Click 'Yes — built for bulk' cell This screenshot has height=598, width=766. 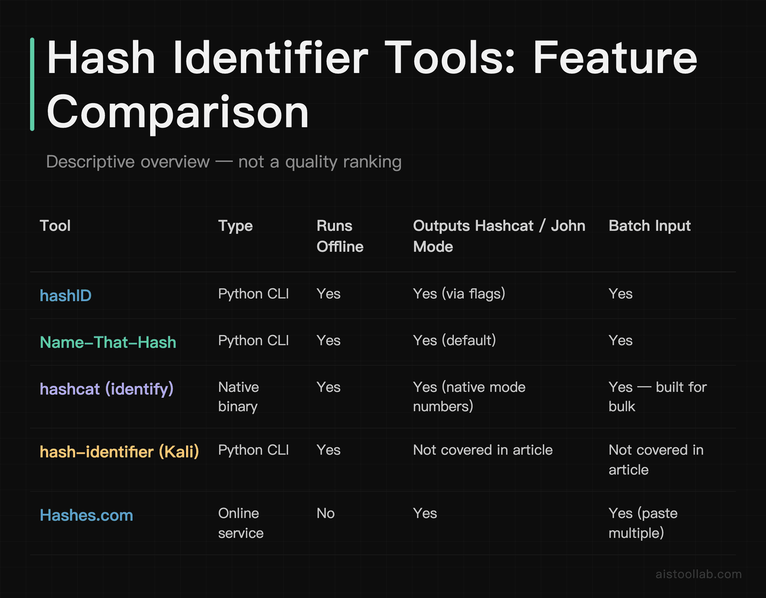tap(658, 397)
